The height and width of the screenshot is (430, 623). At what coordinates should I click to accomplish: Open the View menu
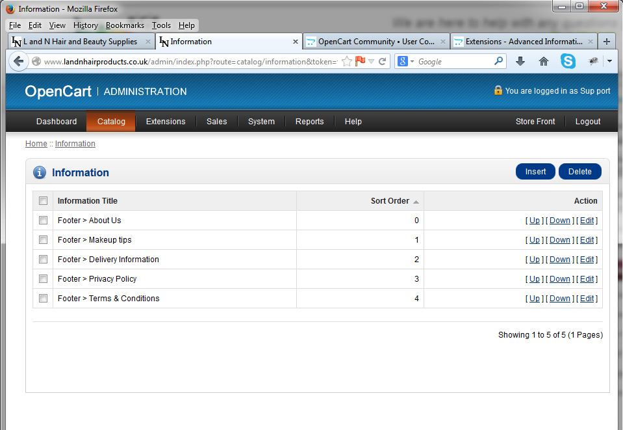point(57,25)
